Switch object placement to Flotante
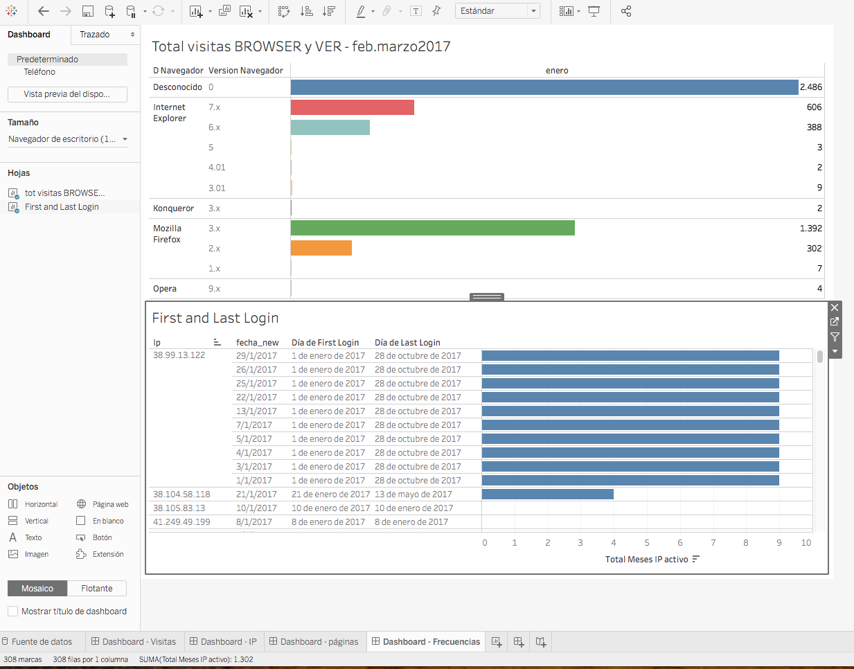The width and height of the screenshot is (854, 669). (96, 588)
